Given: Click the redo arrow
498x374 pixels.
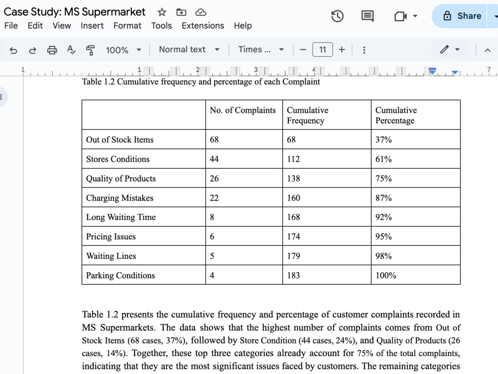Looking at the screenshot, I should tap(32, 50).
